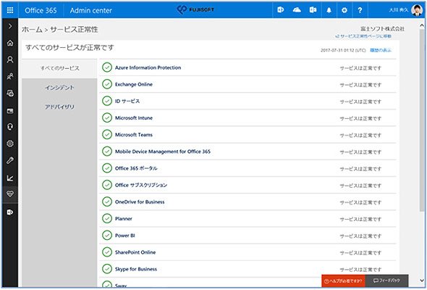
Task: Open Groups icon in sidebar
Action: click(x=10, y=76)
